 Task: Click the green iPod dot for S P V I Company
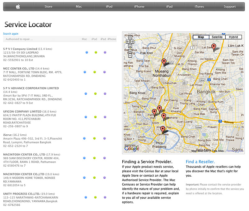(96, 52)
